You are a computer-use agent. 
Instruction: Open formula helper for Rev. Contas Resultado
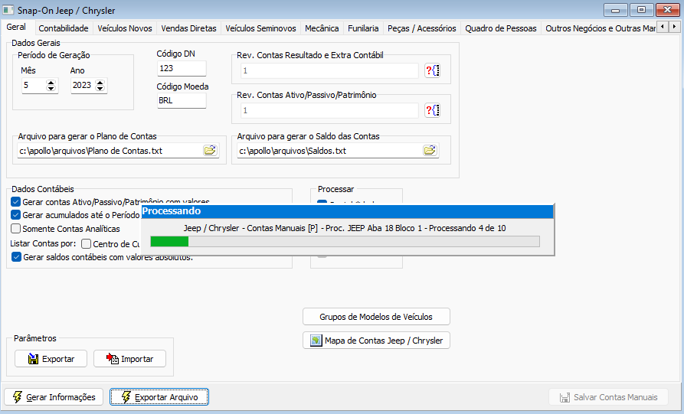pyautogui.click(x=432, y=70)
